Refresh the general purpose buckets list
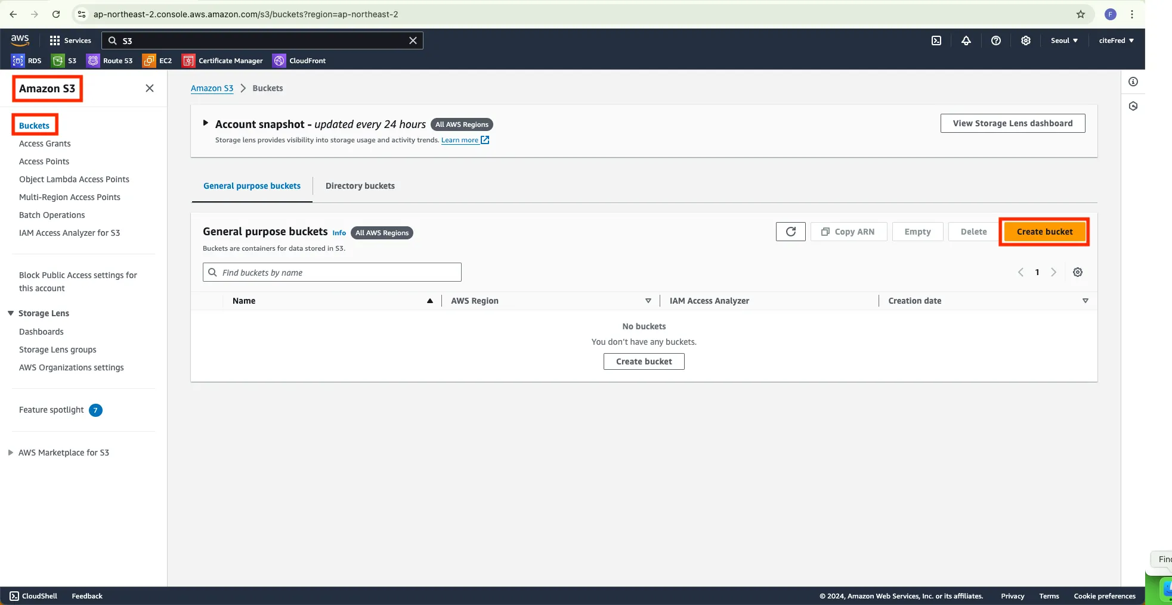Viewport: 1172px width, 605px height. click(x=791, y=232)
